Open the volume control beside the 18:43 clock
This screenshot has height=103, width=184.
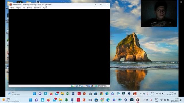click(x=165, y=100)
